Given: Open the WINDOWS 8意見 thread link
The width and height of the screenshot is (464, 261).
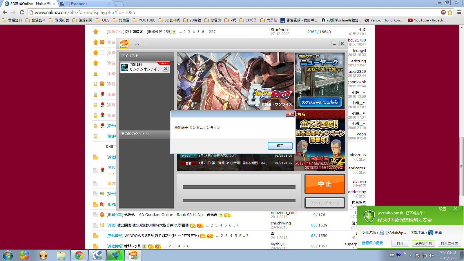Looking at the screenshot, I should pyautogui.click(x=162, y=236).
